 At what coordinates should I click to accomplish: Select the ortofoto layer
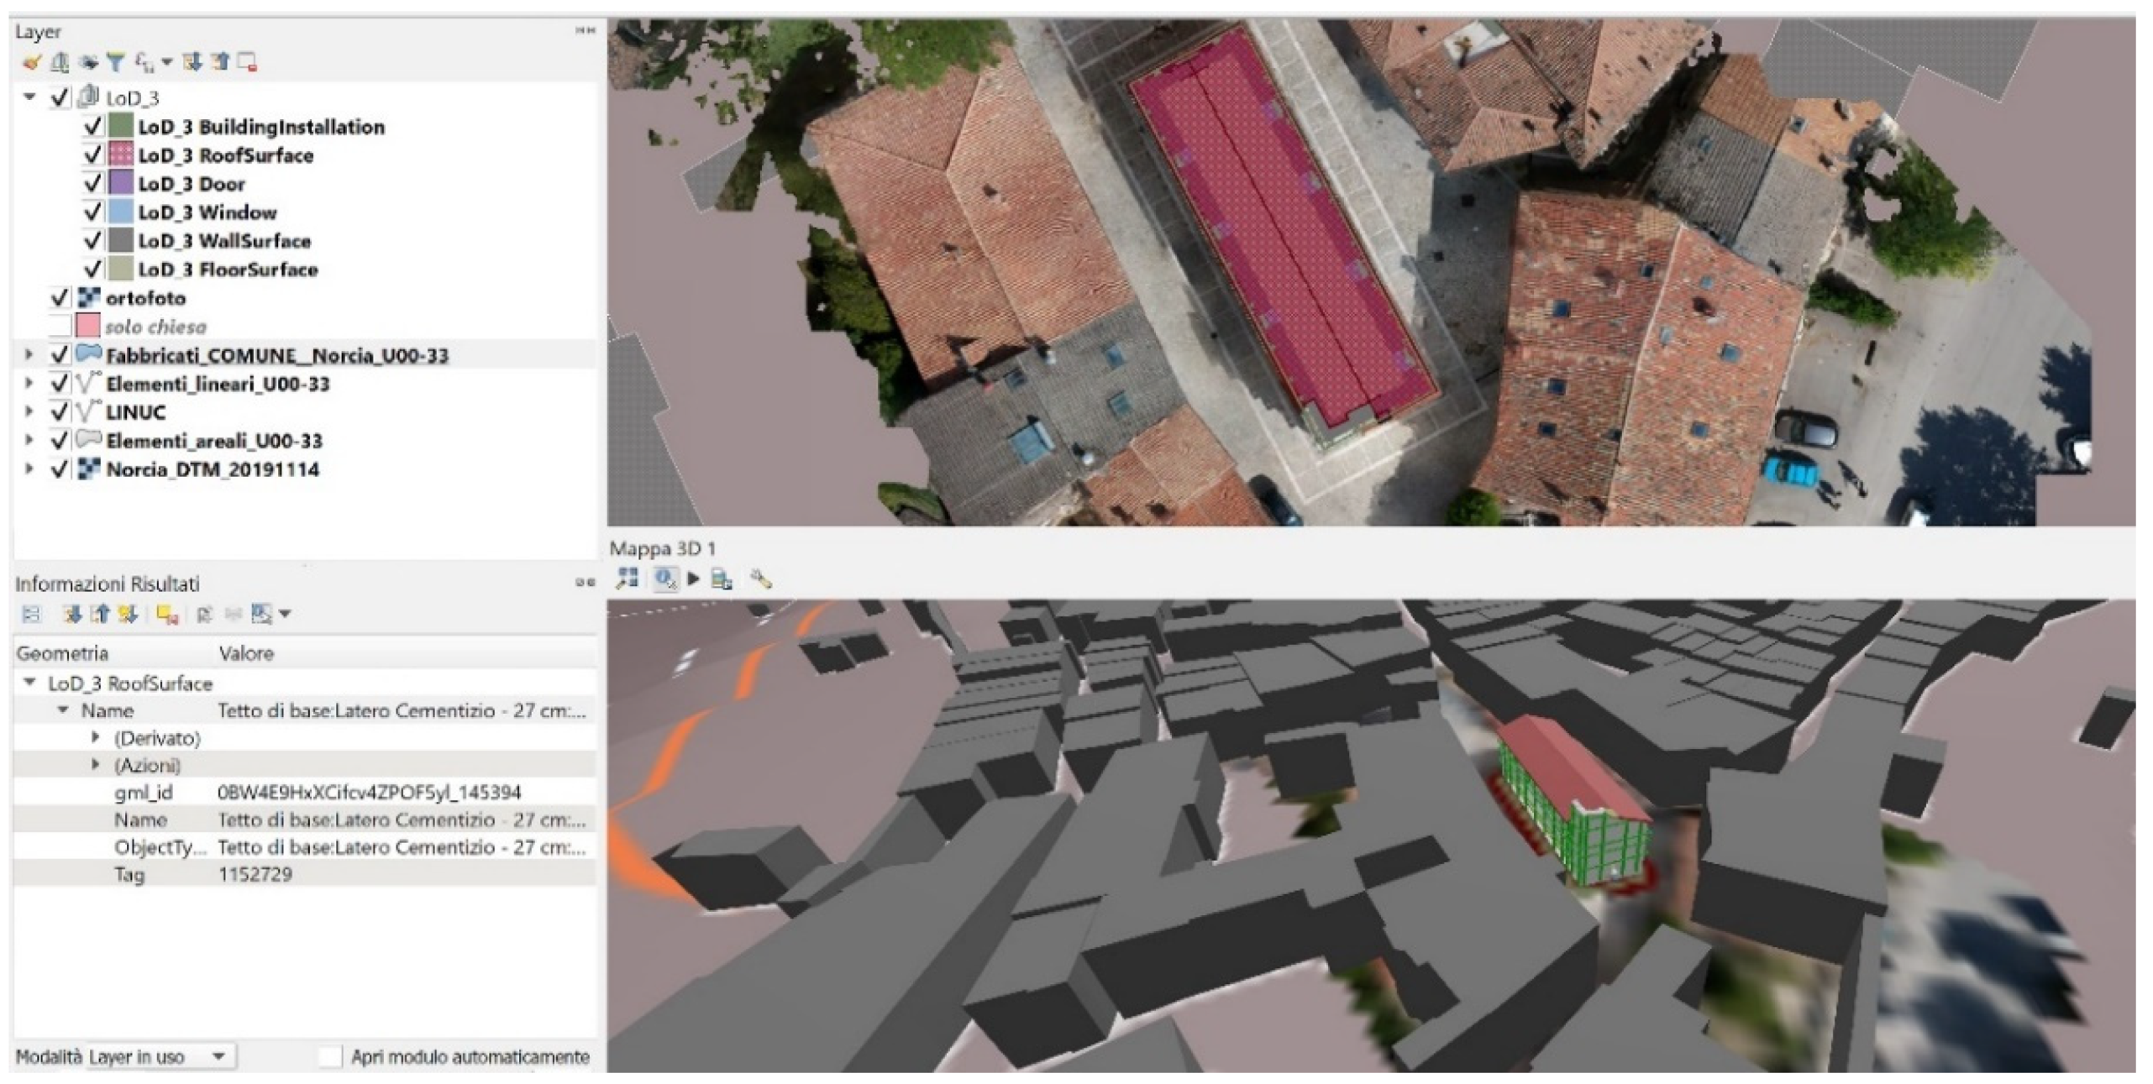[145, 298]
